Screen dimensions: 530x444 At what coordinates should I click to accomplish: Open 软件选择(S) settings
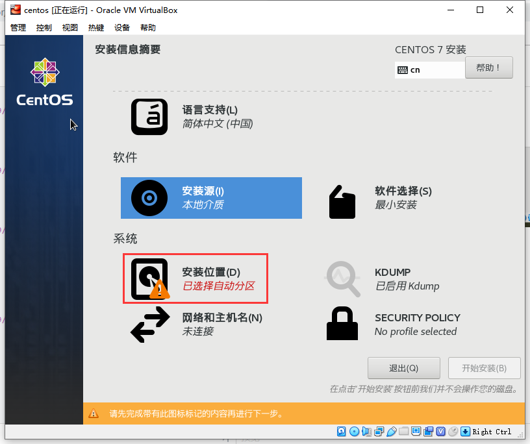click(403, 191)
